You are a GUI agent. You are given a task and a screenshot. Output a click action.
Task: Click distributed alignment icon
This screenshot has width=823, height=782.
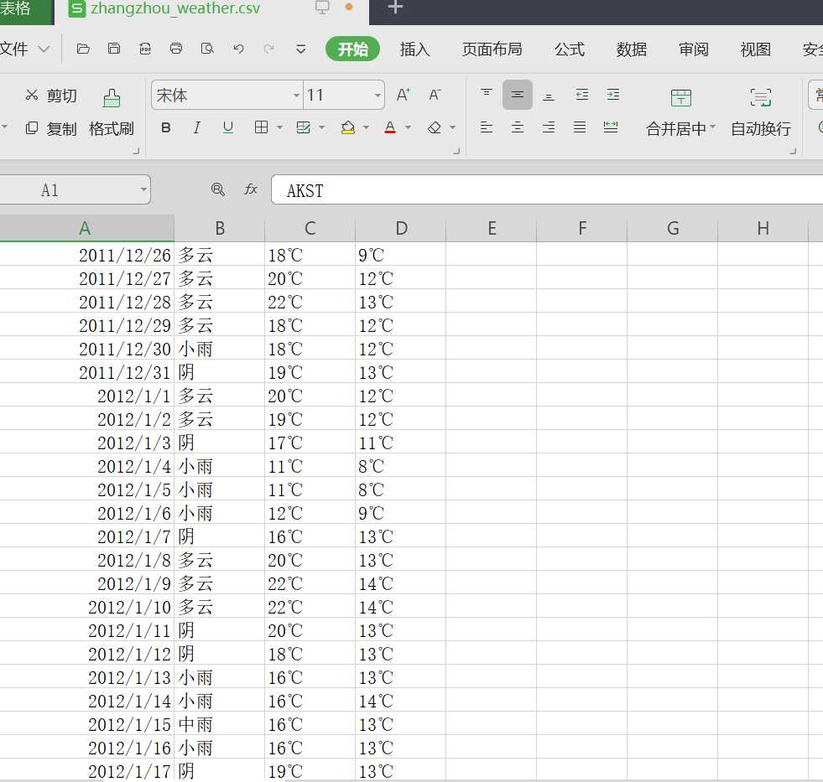(x=611, y=127)
